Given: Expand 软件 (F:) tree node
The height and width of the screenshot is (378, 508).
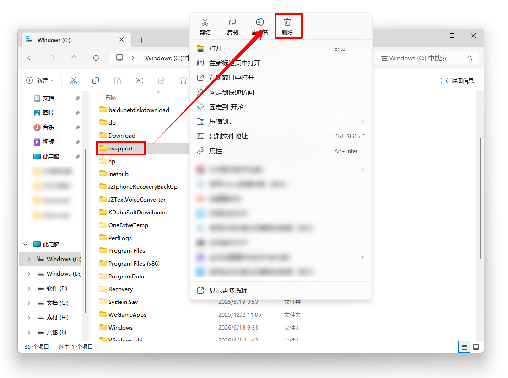Looking at the screenshot, I should click(29, 288).
